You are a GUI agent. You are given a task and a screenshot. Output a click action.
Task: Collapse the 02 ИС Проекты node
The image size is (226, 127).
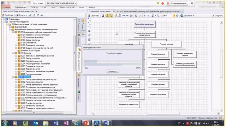pos(13,53)
